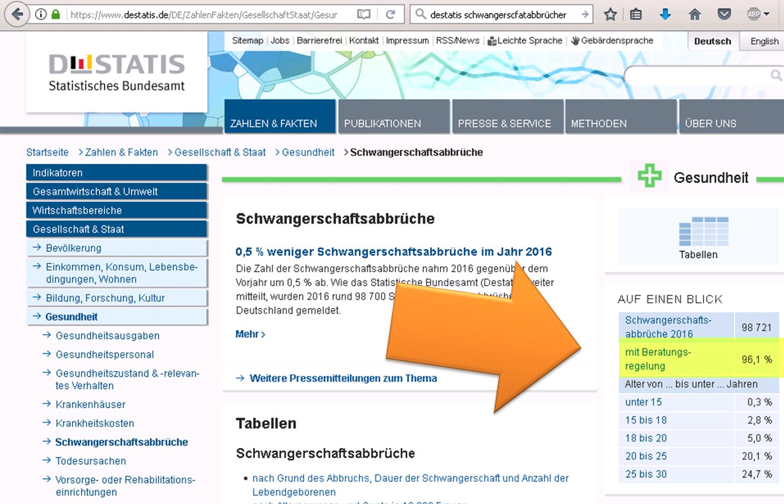
Task: Click the green padlock security icon
Action: [56, 14]
